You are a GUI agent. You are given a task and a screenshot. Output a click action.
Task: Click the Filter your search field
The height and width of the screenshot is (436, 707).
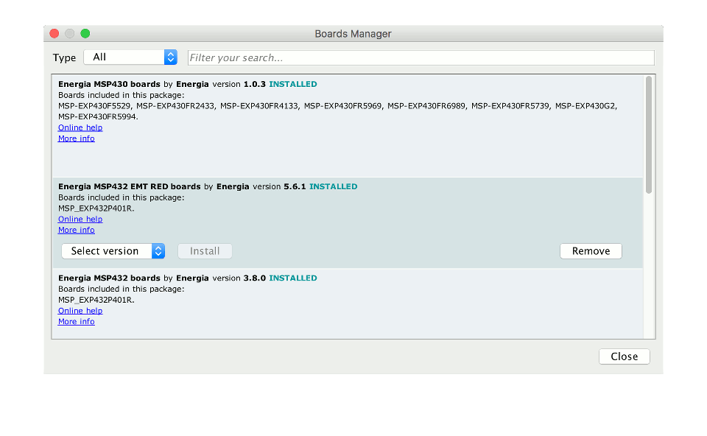point(421,57)
